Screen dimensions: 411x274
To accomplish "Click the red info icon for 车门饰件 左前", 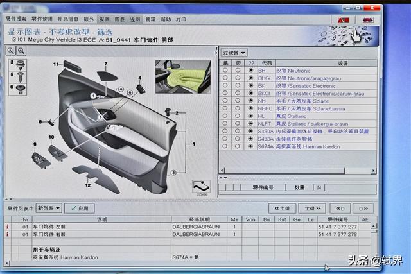I will click(x=7, y=227).
